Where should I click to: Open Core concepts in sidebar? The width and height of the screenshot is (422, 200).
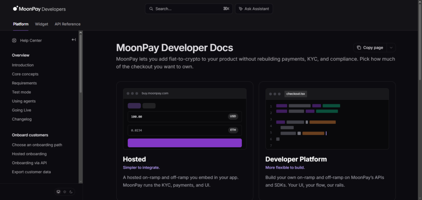click(x=25, y=74)
